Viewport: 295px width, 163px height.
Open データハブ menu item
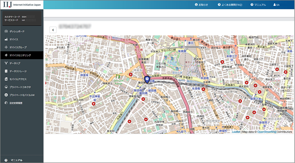[x=21, y=63]
